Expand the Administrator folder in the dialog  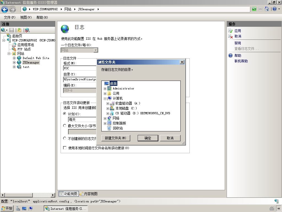[x=105, y=89]
